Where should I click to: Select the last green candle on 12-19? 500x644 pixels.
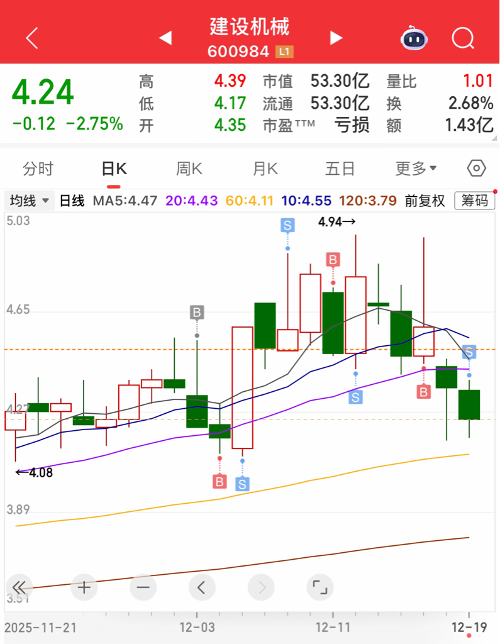click(x=469, y=405)
